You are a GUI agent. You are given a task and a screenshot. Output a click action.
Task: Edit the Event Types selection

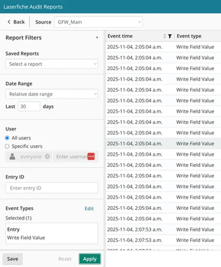(x=89, y=208)
